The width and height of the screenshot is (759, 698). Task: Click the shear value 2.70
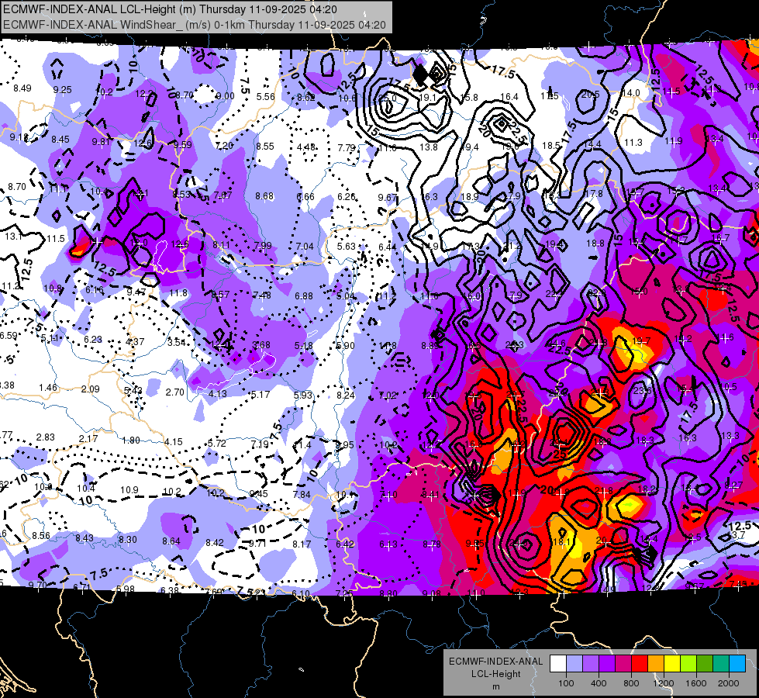174,392
